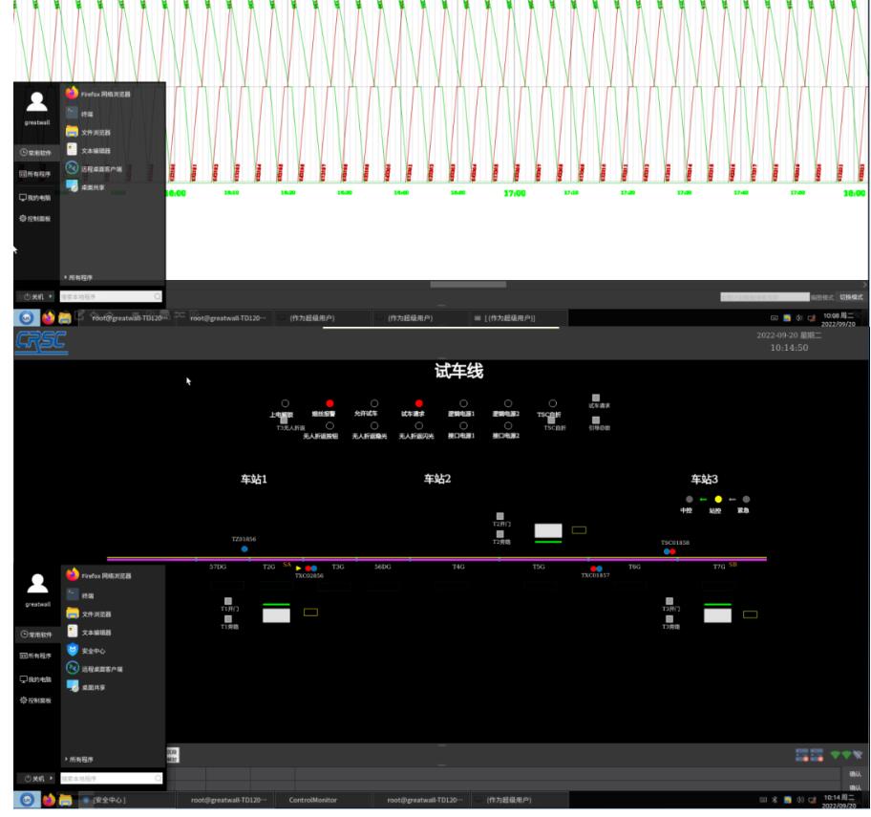Select the yellow 站控 mode lamp
The height and width of the screenshot is (817, 871).
tap(718, 499)
